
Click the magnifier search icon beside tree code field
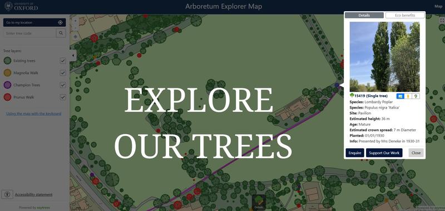pyautogui.click(x=61, y=33)
